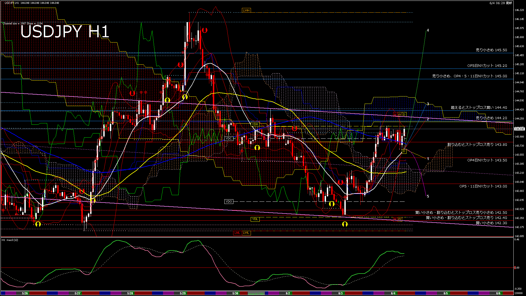Viewport: 526px width, 296px height.
Task: Click the YDC level label
Action: click(x=229, y=138)
